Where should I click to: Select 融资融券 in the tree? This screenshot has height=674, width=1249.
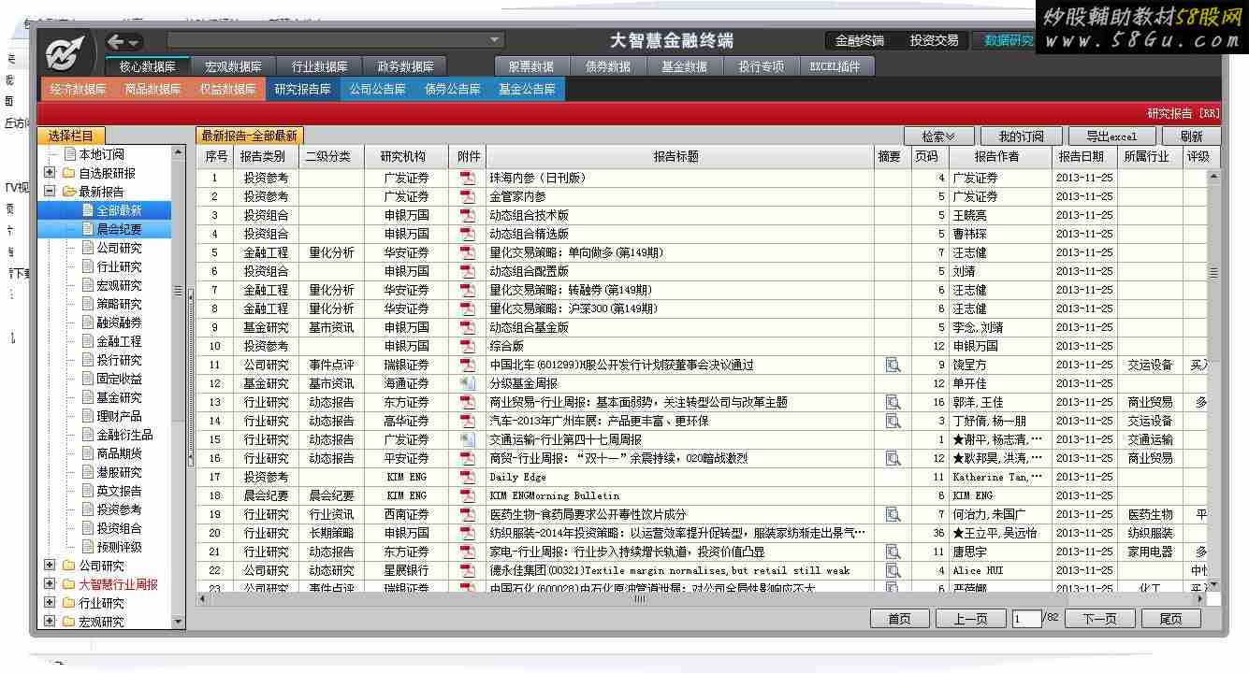point(119,323)
